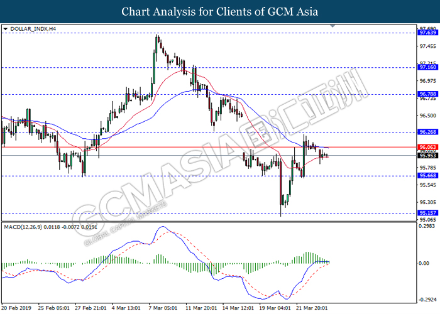The height and width of the screenshot is (314, 440).
Task: Click the red 96.063 price label
Action: click(x=427, y=147)
